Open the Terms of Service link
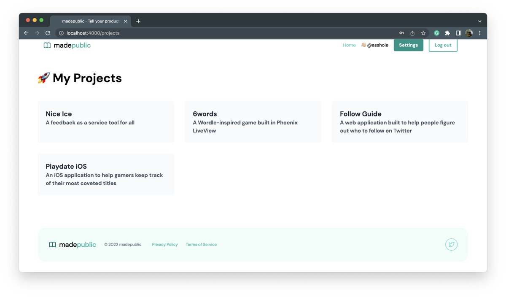506x297 pixels. (x=201, y=245)
